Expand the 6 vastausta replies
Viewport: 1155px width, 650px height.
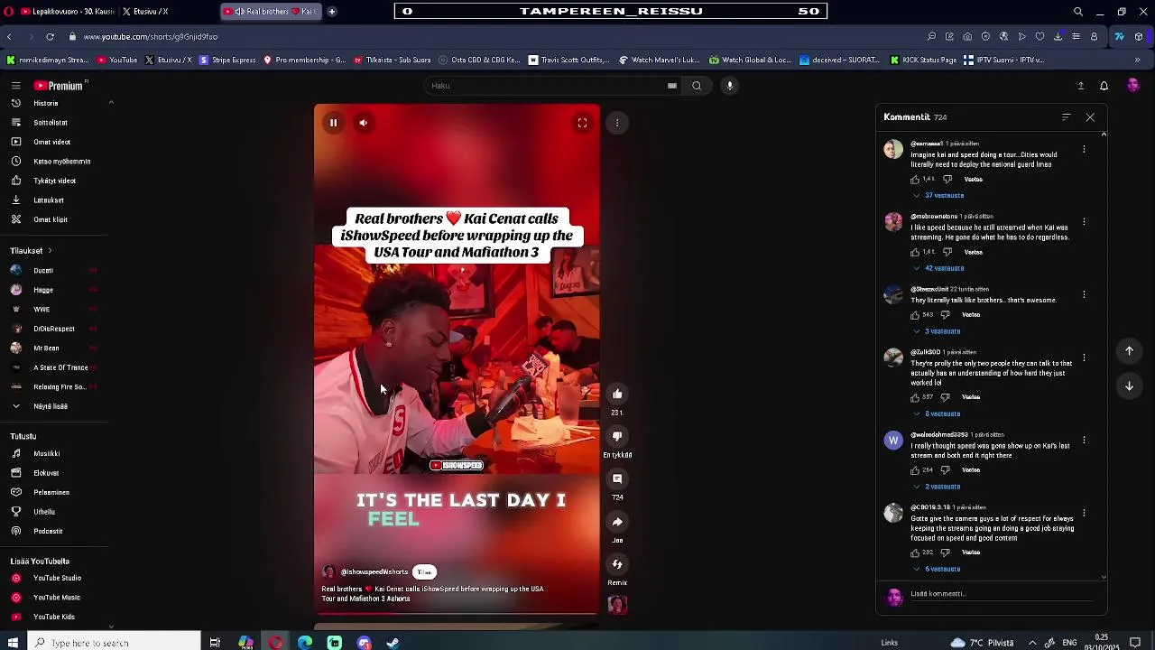[x=937, y=570]
